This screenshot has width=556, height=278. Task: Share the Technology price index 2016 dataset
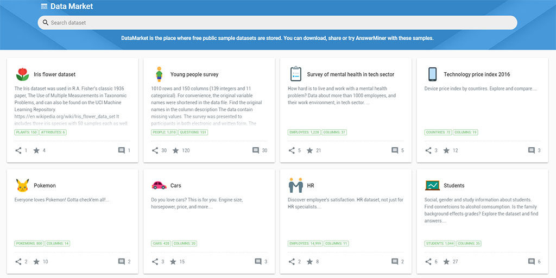pos(428,150)
